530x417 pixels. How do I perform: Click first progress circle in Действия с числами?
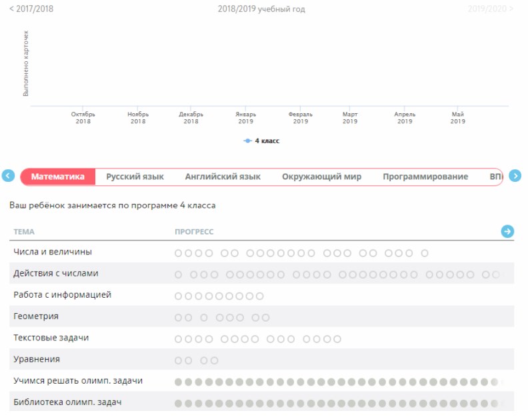[178, 275]
